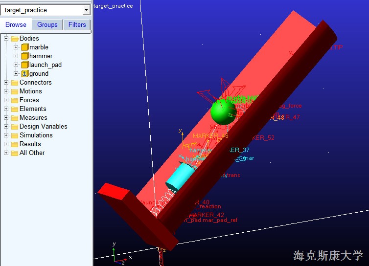Image resolution: width=369 pixels, height=266 pixels.
Task: Select the Simulations label in the tree
Action: pos(36,135)
